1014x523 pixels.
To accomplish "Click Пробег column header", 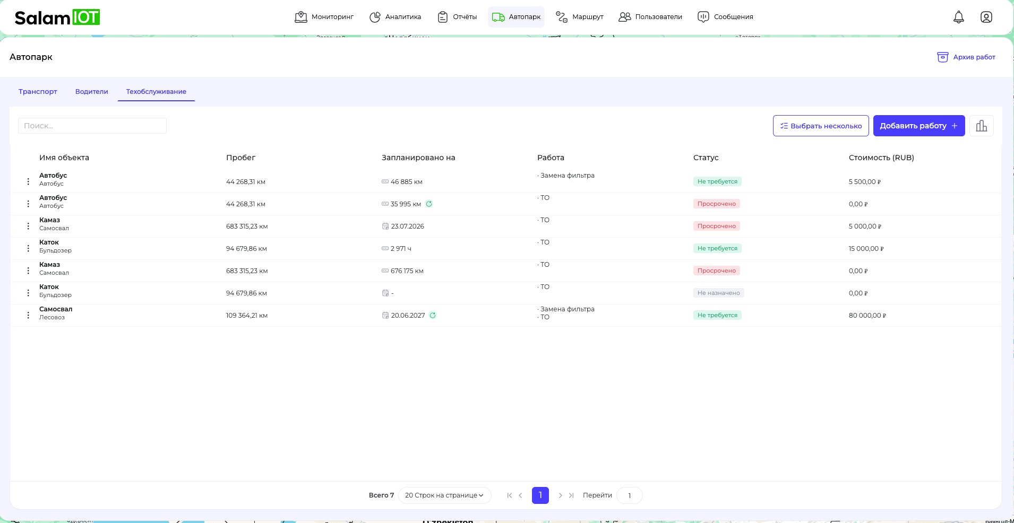I will pos(240,158).
